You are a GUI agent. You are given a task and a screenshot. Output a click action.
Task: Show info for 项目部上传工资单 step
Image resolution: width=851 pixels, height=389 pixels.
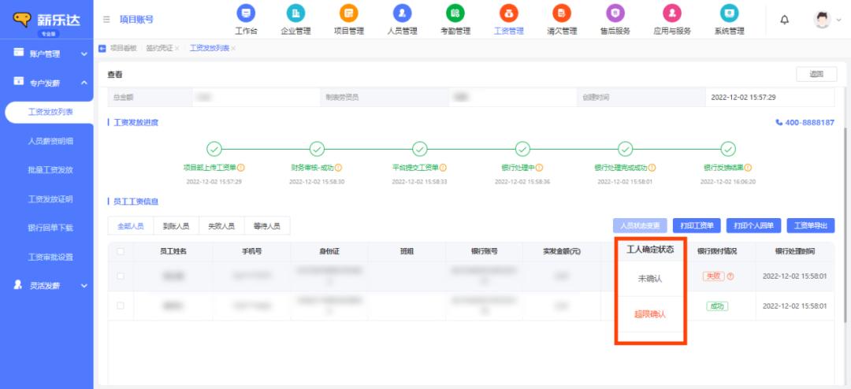pos(241,169)
